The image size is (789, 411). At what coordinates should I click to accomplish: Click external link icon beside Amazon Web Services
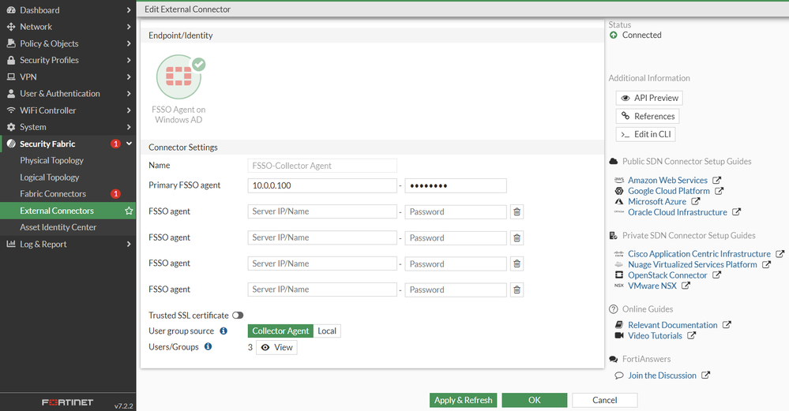(x=717, y=180)
